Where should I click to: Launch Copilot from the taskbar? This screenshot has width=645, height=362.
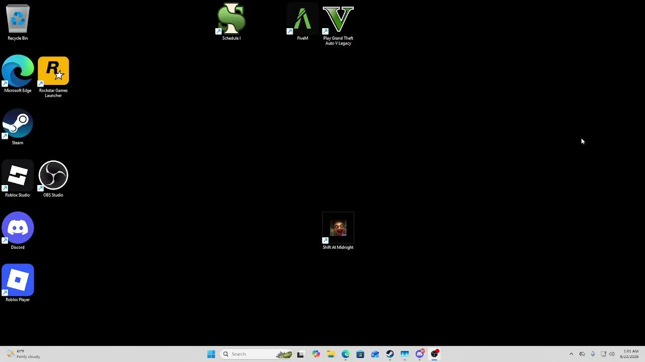pos(316,354)
